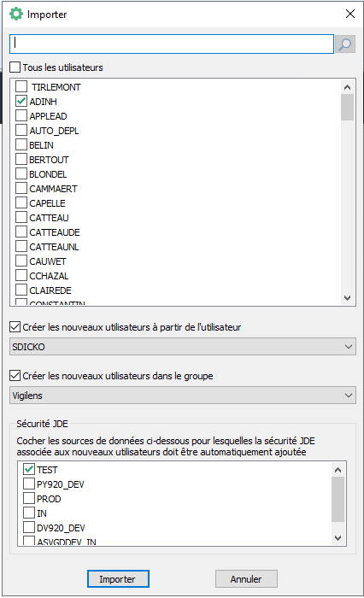Click the magnifier search icon button

pyautogui.click(x=345, y=44)
